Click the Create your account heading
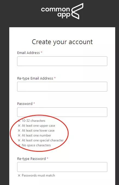The height and width of the screenshot is (185, 119). [x=62, y=42]
